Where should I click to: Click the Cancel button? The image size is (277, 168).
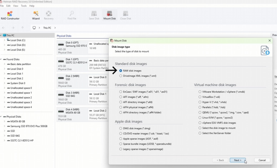point(262,160)
